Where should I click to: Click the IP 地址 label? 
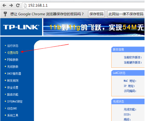pos(129,86)
